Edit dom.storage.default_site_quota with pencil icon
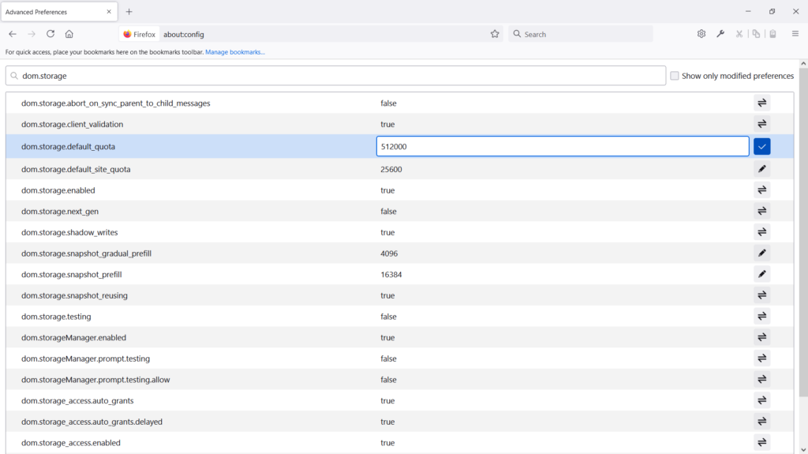The height and width of the screenshot is (454, 808). coord(761,169)
